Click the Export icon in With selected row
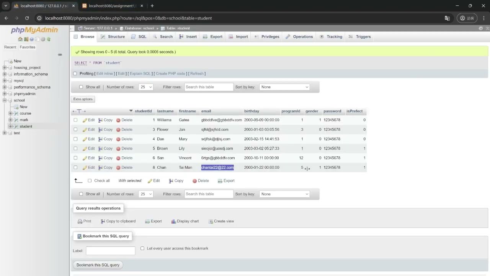 click(220, 181)
